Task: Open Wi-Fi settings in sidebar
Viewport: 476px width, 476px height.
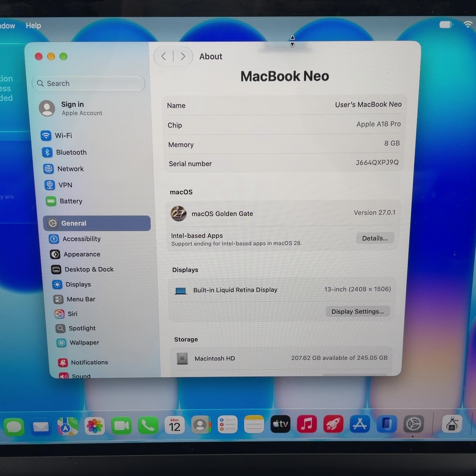Action: click(57, 136)
